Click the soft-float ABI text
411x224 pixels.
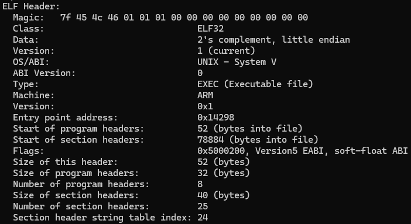click(x=371, y=151)
